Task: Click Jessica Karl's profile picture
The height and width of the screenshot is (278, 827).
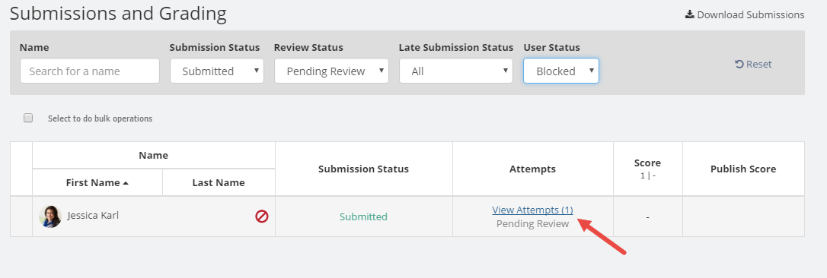Action: click(x=50, y=216)
